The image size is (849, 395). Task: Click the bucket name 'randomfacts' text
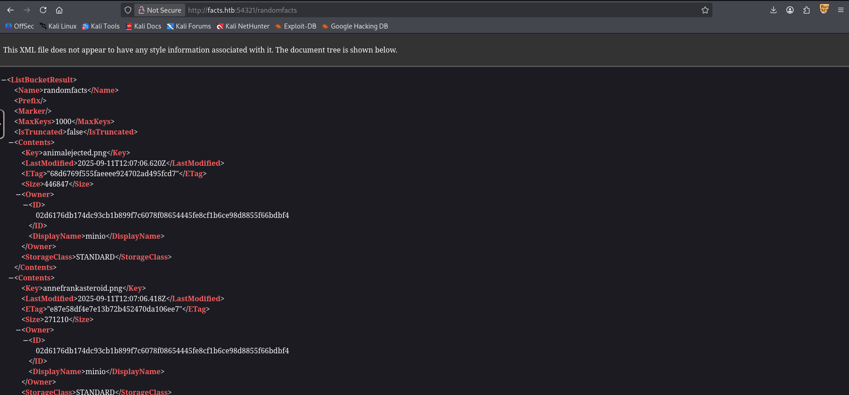(x=65, y=90)
